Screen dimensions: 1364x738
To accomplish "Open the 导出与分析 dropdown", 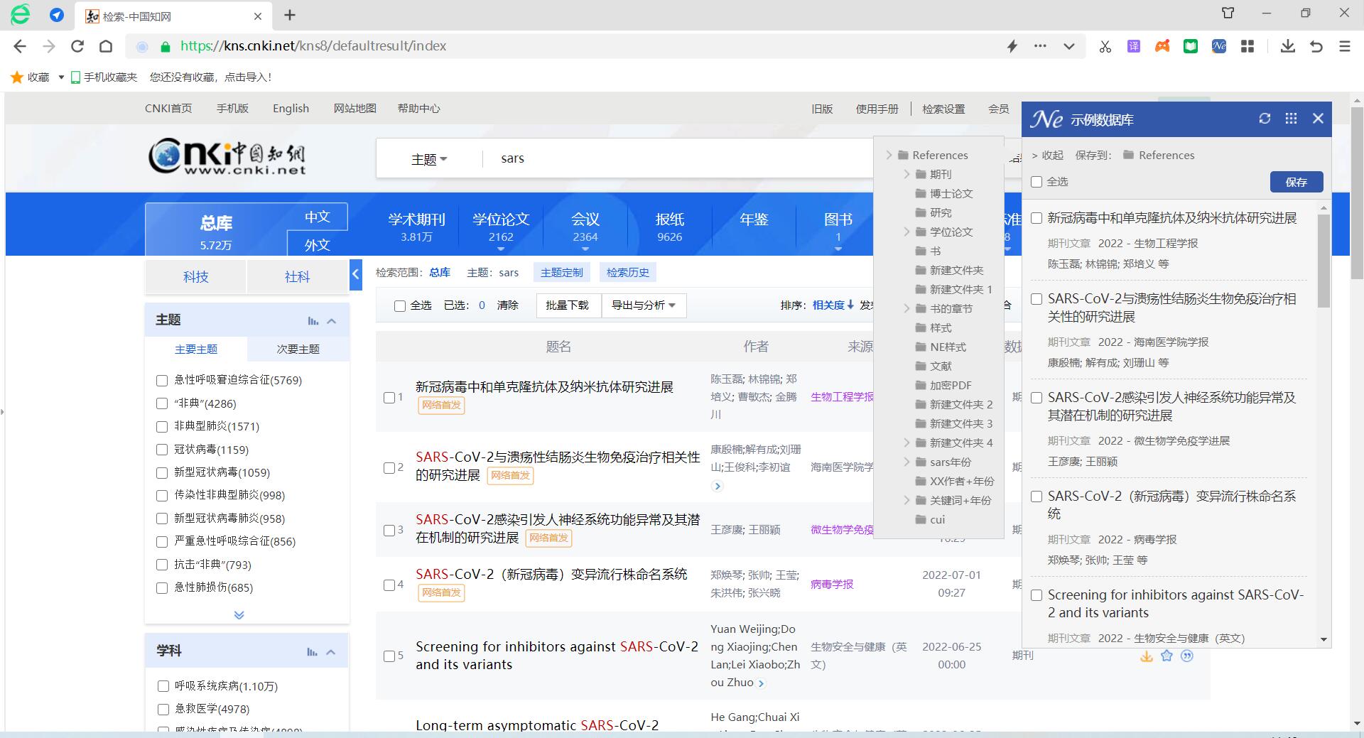I will (x=644, y=305).
